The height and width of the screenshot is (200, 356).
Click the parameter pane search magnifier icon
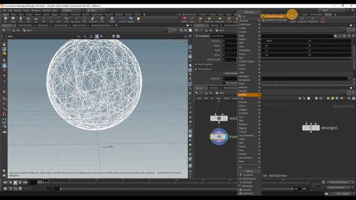click(344, 36)
